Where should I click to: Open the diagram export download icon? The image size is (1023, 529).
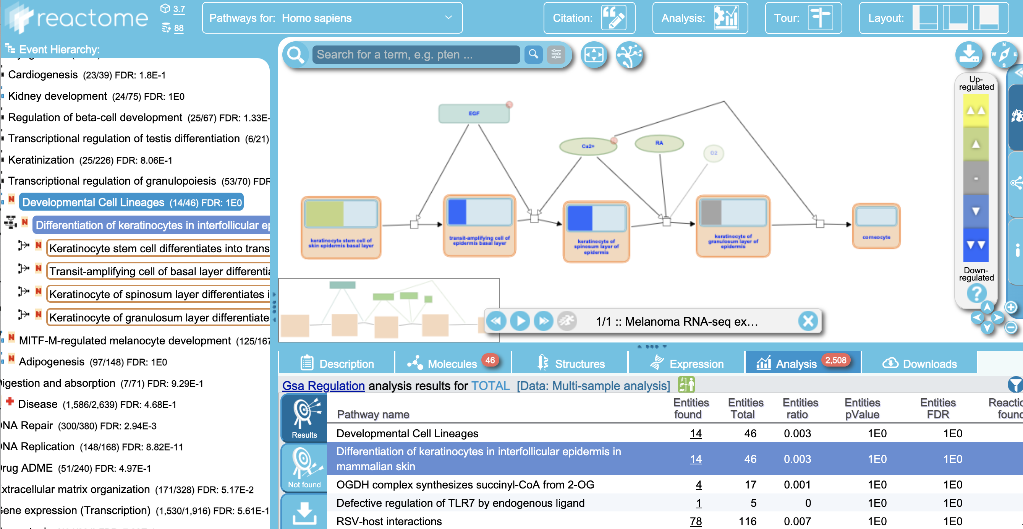tap(968, 55)
